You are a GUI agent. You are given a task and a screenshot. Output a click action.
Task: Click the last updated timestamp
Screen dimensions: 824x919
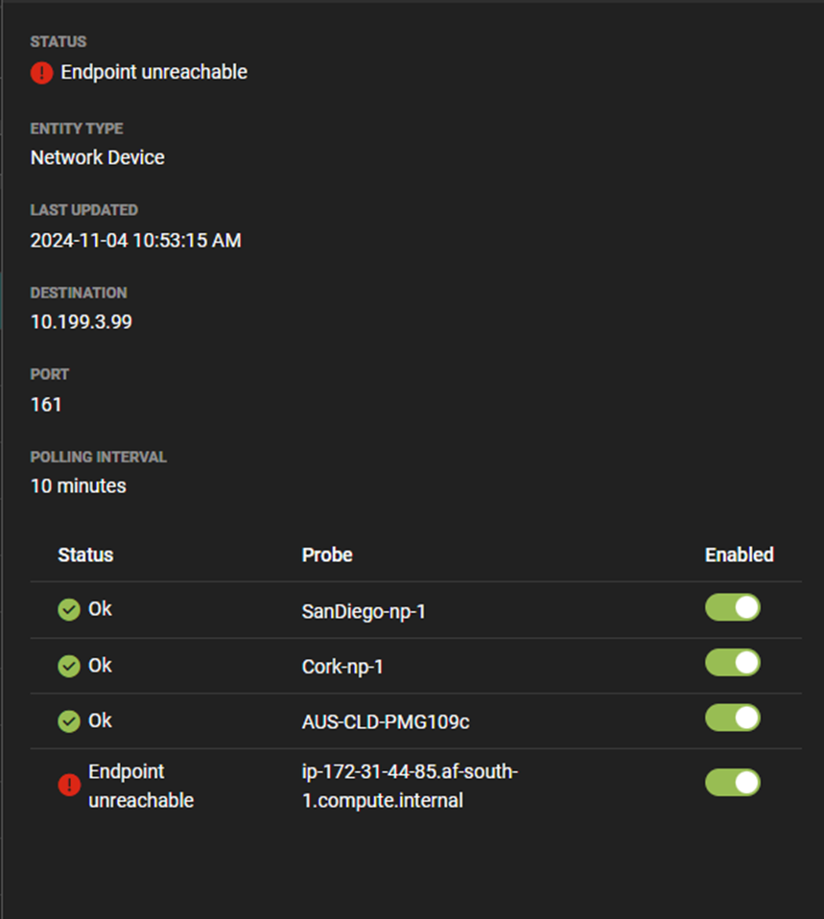135,241
